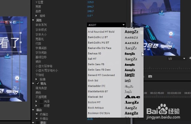Click the 行距 leading label
This screenshot has height=124, width=191.
click(38, 44)
